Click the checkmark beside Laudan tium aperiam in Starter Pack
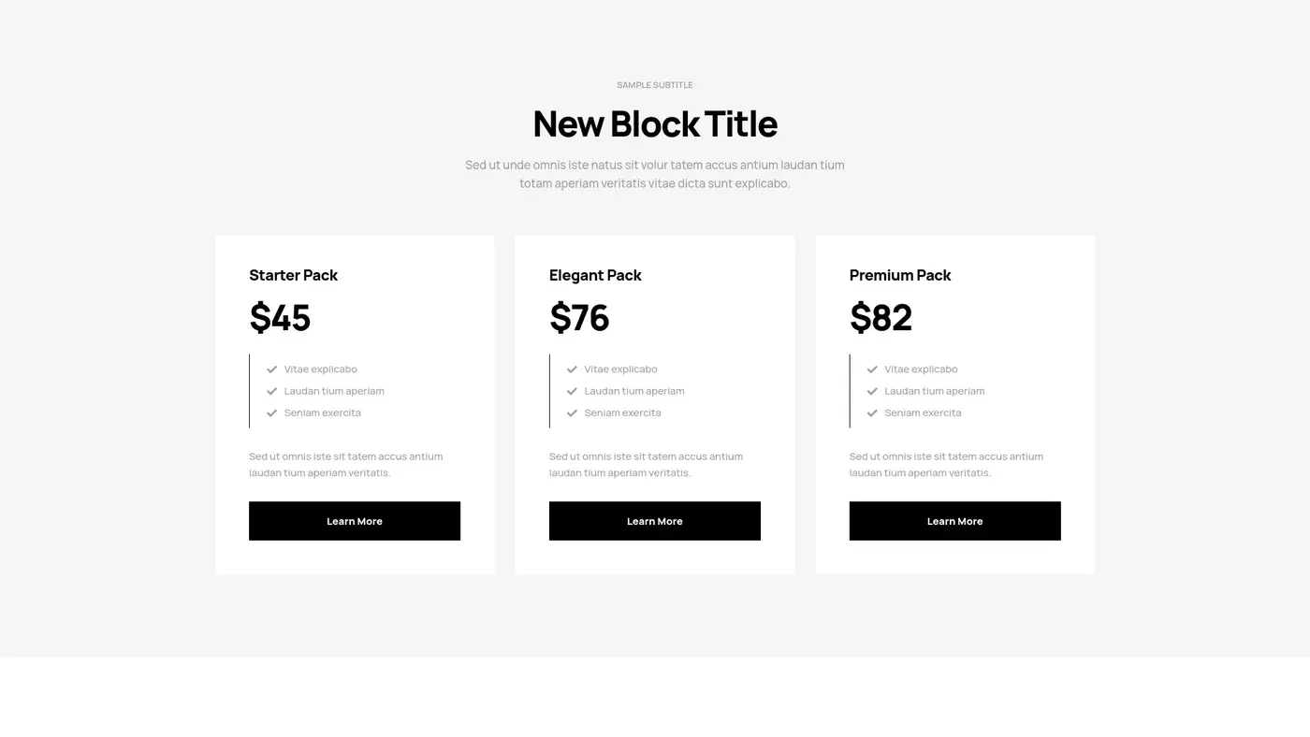This screenshot has width=1310, height=737. 271,391
